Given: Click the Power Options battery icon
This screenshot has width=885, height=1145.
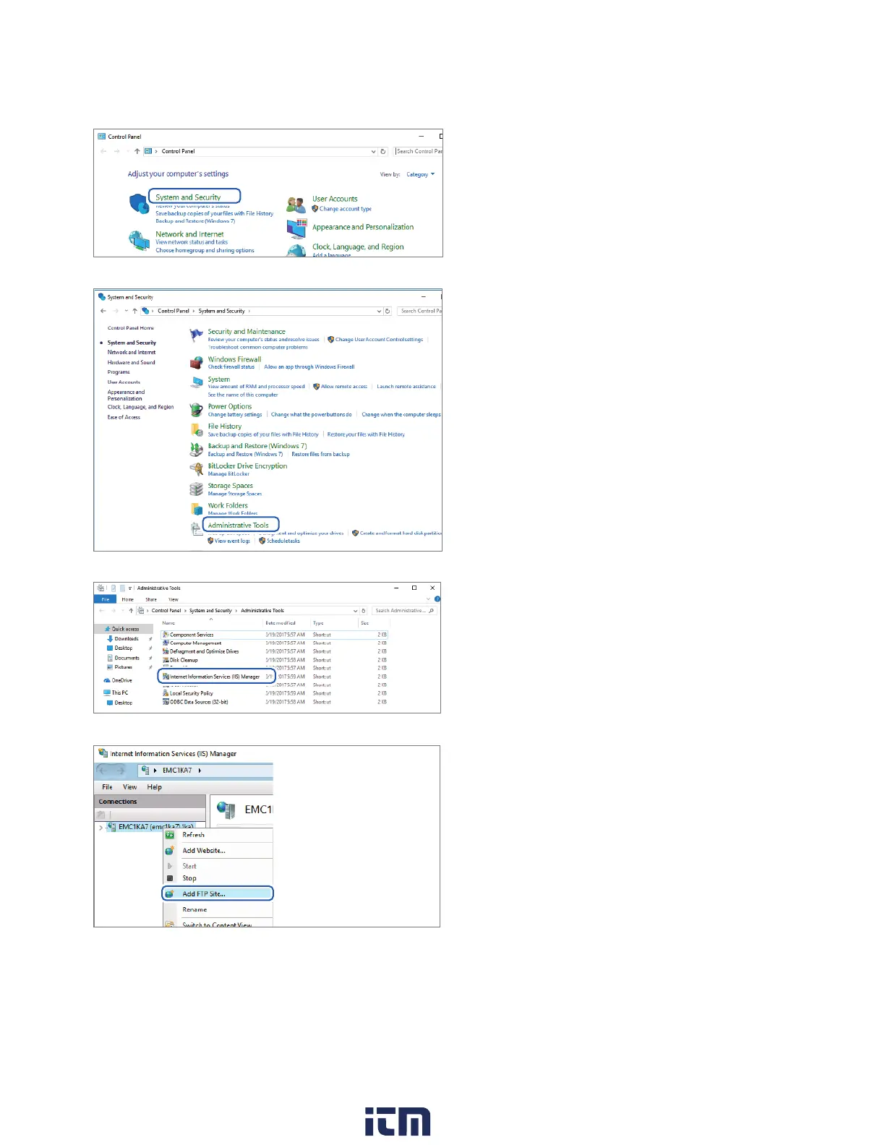Looking at the screenshot, I should 196,410.
